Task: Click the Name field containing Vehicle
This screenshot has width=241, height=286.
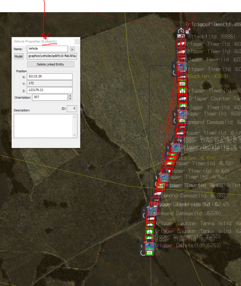Action: (x=47, y=49)
